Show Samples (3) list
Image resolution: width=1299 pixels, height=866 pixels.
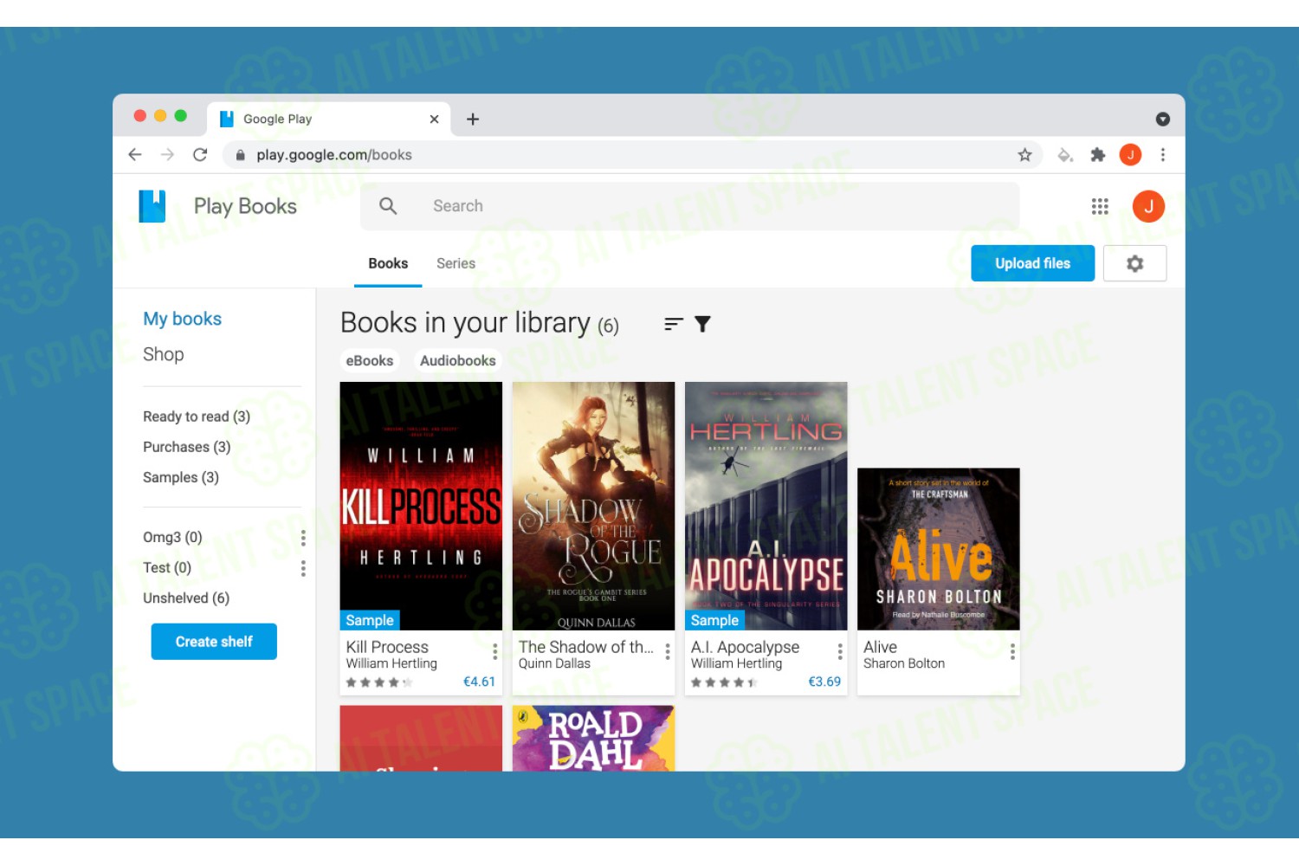(181, 477)
